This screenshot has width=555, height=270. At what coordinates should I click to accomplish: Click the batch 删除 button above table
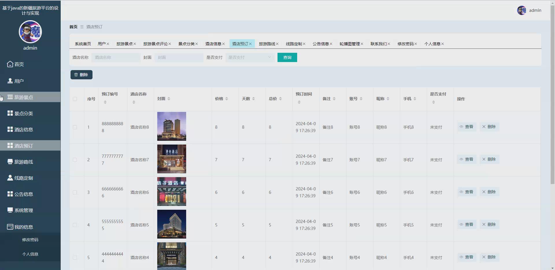82,75
